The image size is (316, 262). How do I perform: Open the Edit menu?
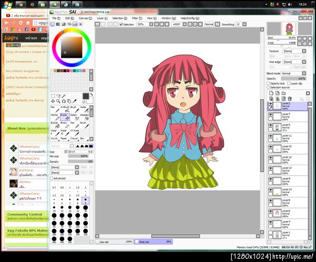coord(70,18)
